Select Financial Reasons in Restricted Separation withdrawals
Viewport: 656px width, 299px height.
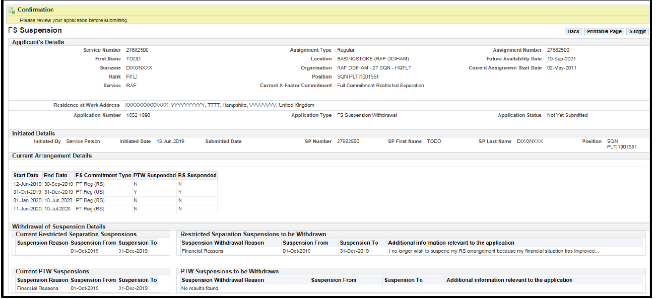[203, 251]
